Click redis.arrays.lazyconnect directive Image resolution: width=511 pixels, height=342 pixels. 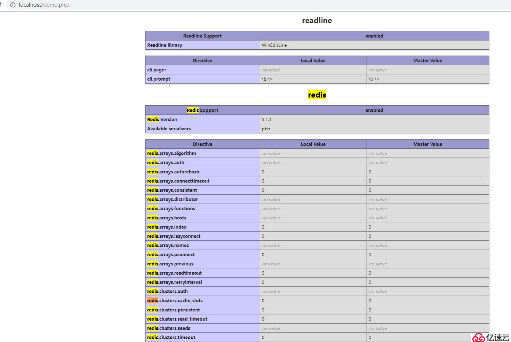pos(174,236)
